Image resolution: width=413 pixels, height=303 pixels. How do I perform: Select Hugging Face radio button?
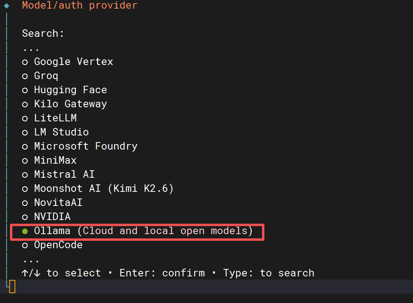65,90
